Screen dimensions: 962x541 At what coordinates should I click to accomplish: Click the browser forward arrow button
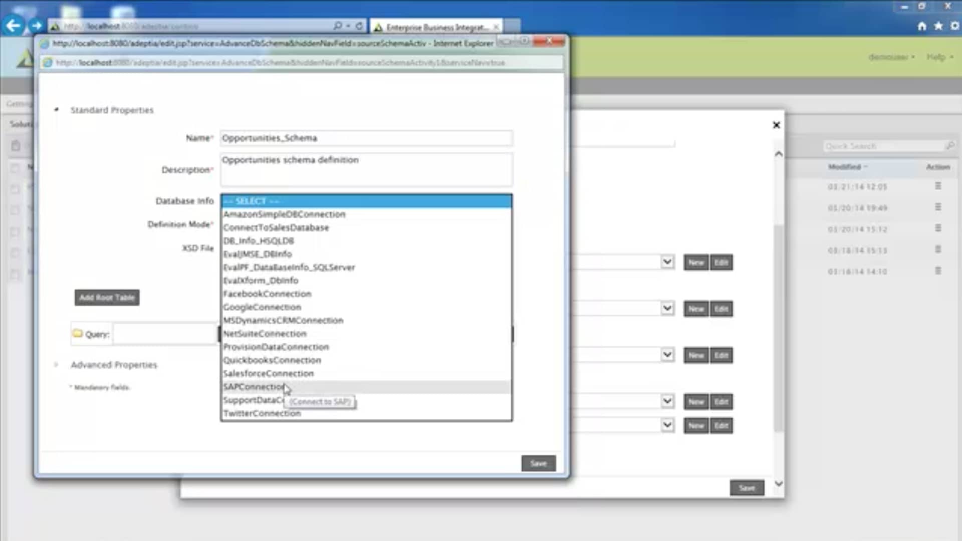click(x=36, y=26)
